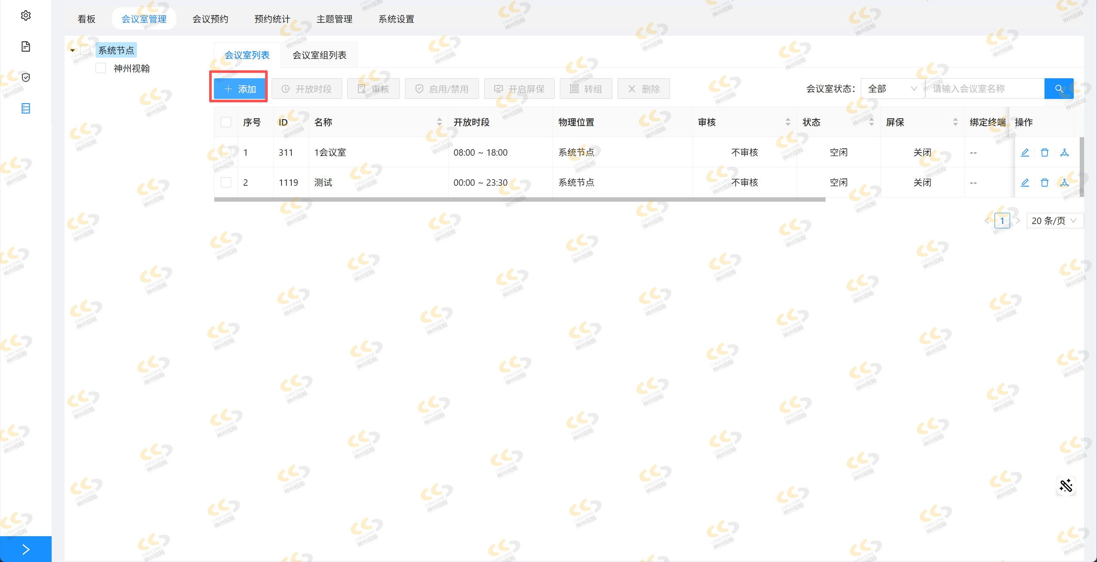Screen dimensions: 1097x562
Task: Click the gear settings icon in left sidebar
Action: [x=26, y=15]
